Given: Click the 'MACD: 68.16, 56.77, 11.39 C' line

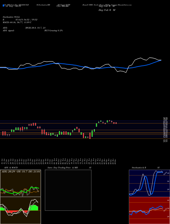Looking at the screenshot, I should [17, 22].
